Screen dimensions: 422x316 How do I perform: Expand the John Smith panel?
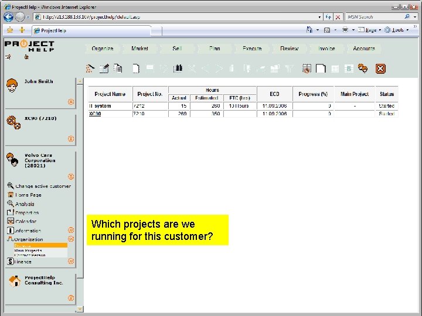click(x=71, y=102)
